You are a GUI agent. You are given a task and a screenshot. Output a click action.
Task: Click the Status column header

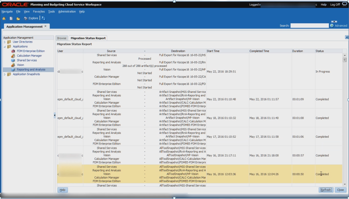pos(329,51)
